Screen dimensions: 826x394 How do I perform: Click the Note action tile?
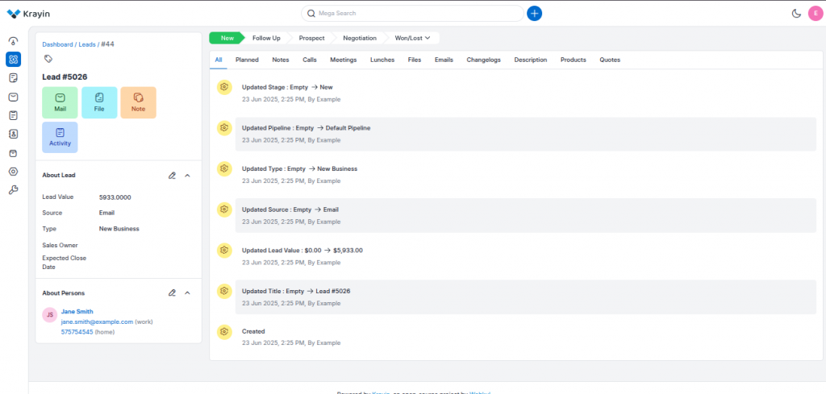(x=139, y=102)
